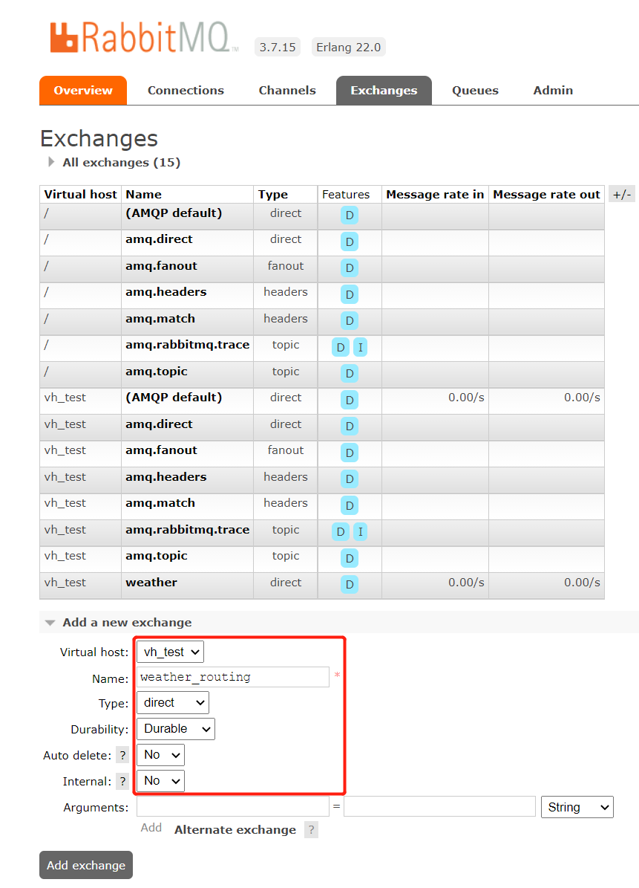Click the D badge in / amq.headers row
The image size is (639, 888).
pos(350,294)
